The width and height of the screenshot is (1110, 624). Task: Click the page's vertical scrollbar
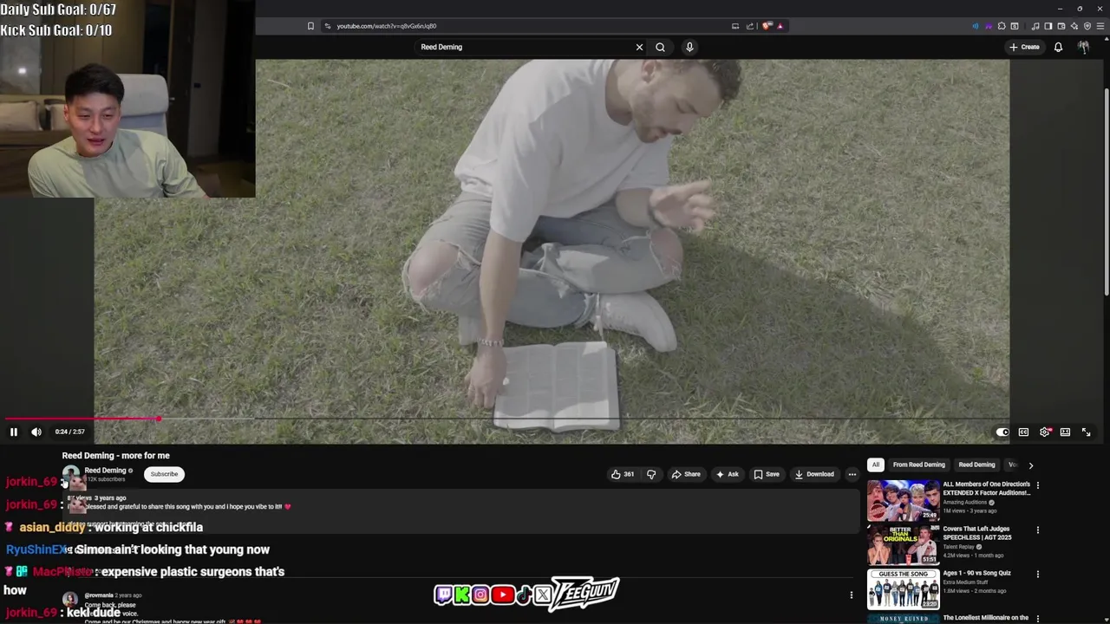pyautogui.click(x=1106, y=191)
